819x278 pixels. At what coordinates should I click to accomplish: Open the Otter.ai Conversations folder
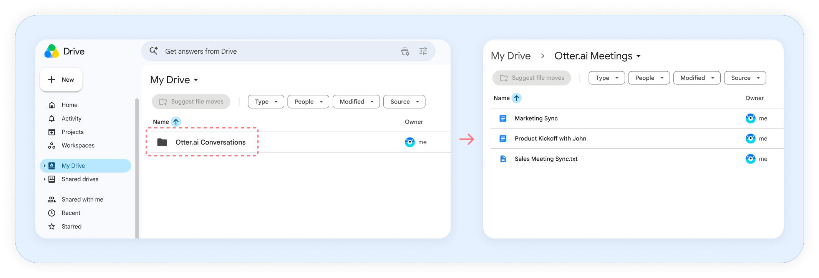coord(211,142)
